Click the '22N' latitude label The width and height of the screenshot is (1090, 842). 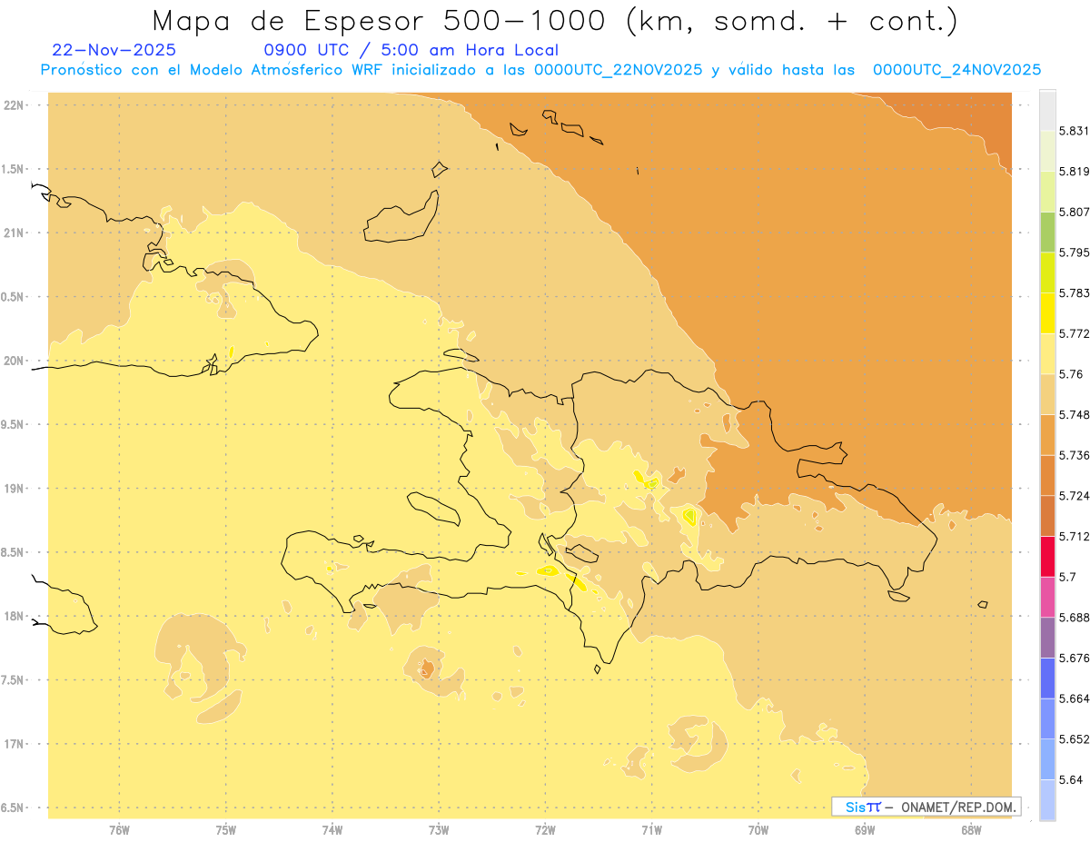[15, 105]
